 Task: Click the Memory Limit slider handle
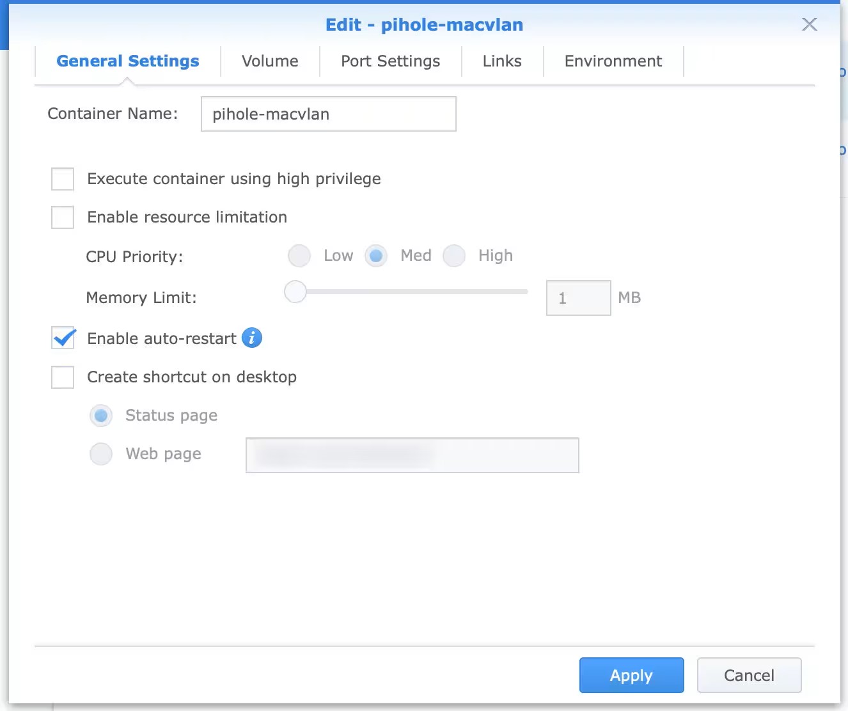click(x=295, y=292)
